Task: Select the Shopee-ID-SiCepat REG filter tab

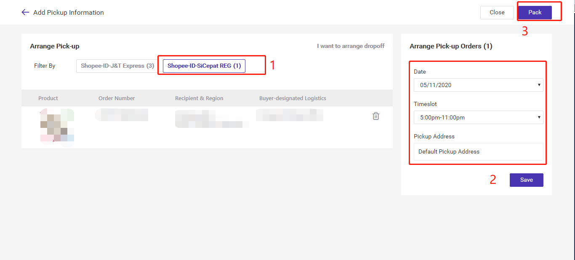Action: tap(203, 66)
